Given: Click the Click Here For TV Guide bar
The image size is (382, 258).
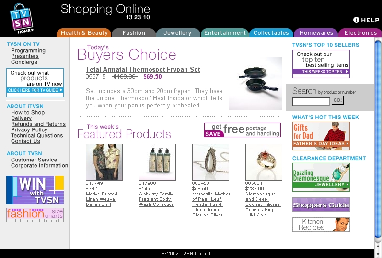Looking at the screenshot, I should coord(35,90).
